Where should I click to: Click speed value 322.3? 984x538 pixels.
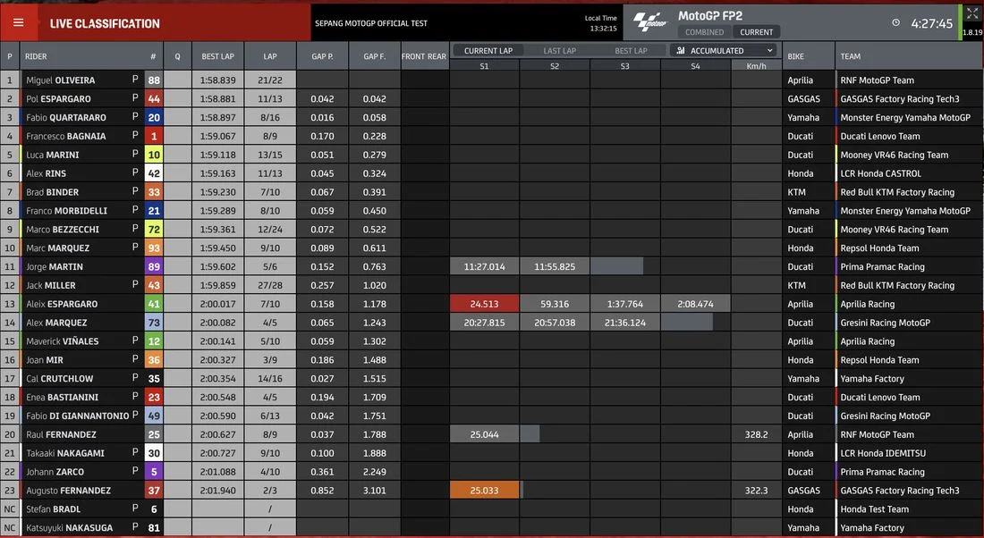(756, 491)
